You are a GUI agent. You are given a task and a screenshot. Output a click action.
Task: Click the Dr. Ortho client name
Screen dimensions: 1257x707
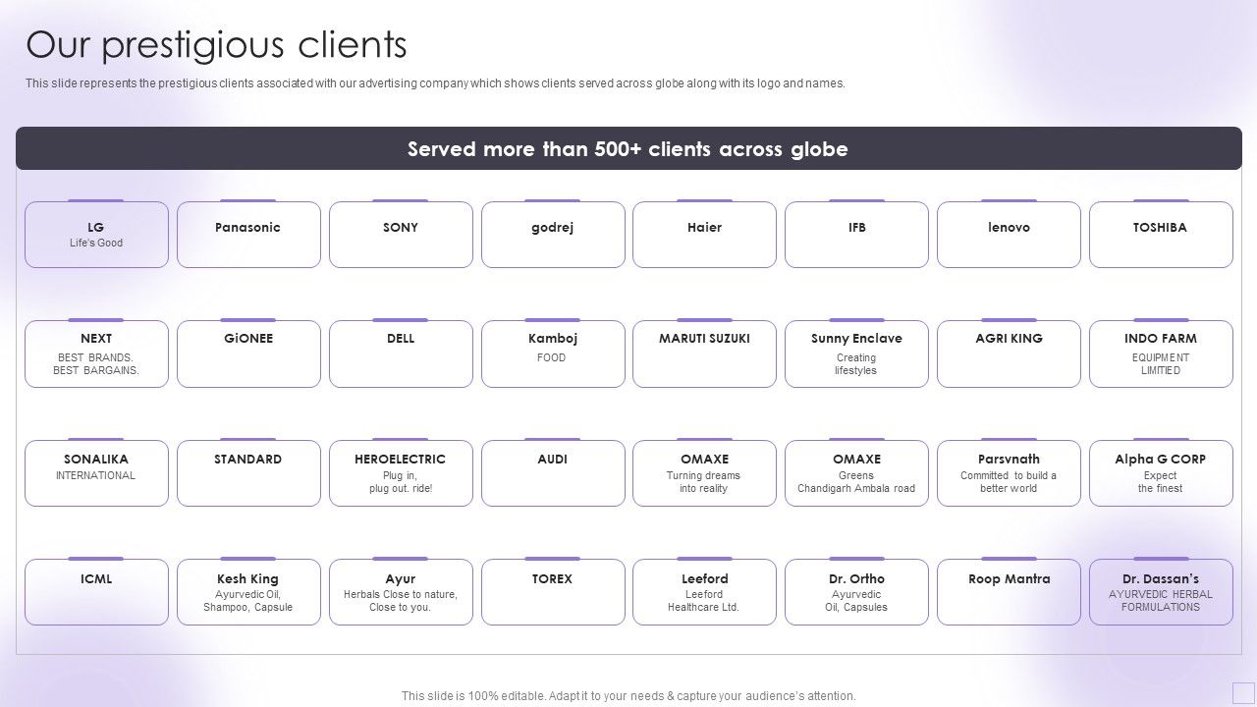(x=856, y=579)
